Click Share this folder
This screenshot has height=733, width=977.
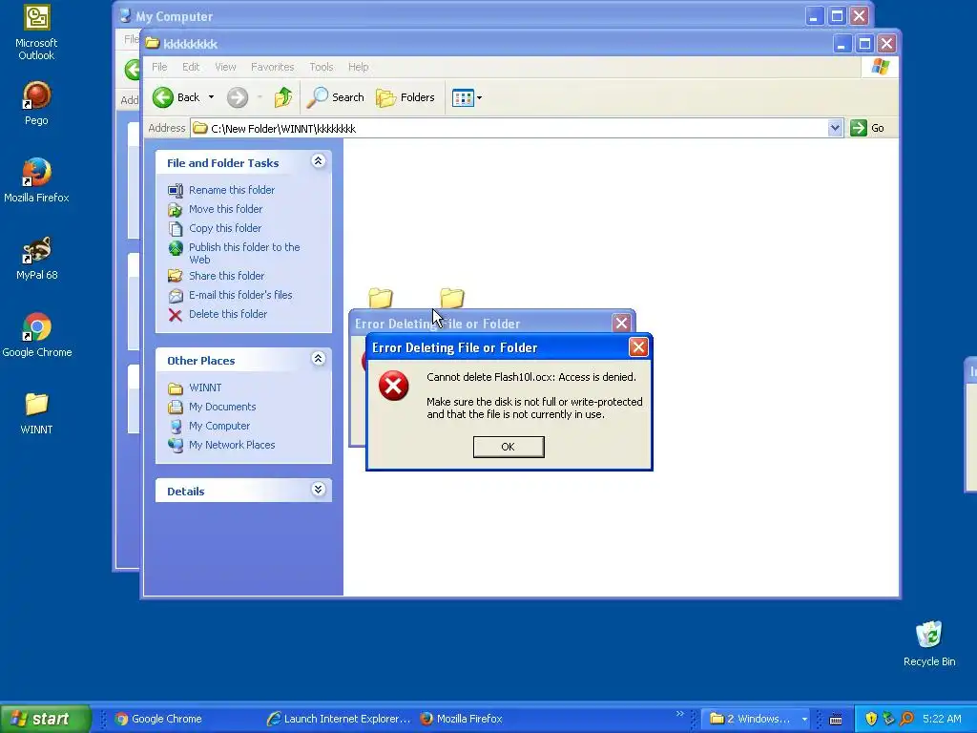pos(226,276)
